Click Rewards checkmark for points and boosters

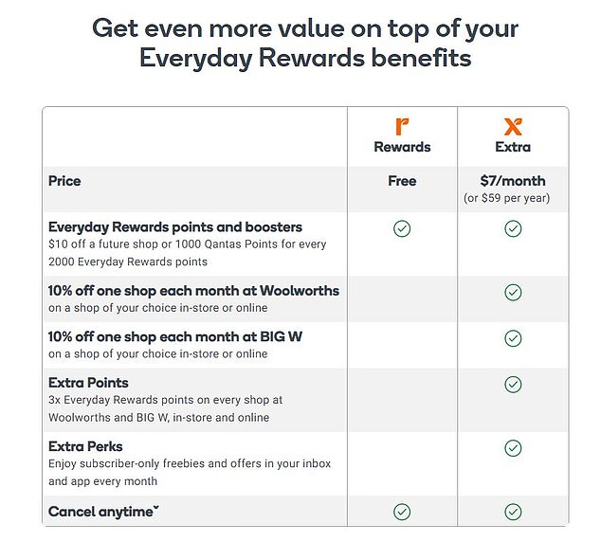[402, 228]
